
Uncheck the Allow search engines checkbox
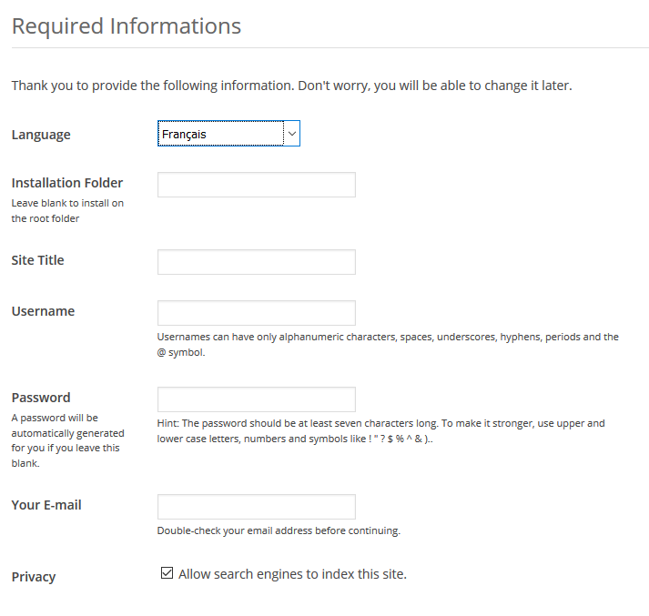coord(167,573)
